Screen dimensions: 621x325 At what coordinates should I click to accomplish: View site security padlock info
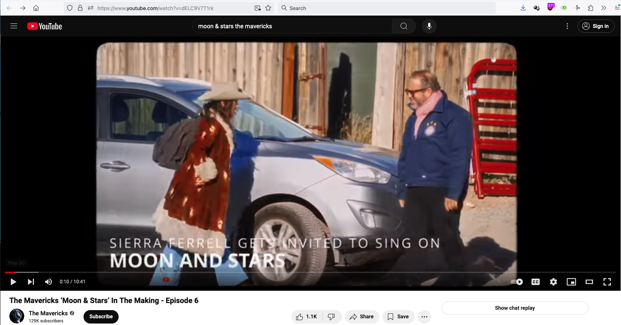80,8
